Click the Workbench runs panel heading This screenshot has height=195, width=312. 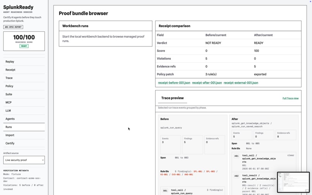click(75, 26)
